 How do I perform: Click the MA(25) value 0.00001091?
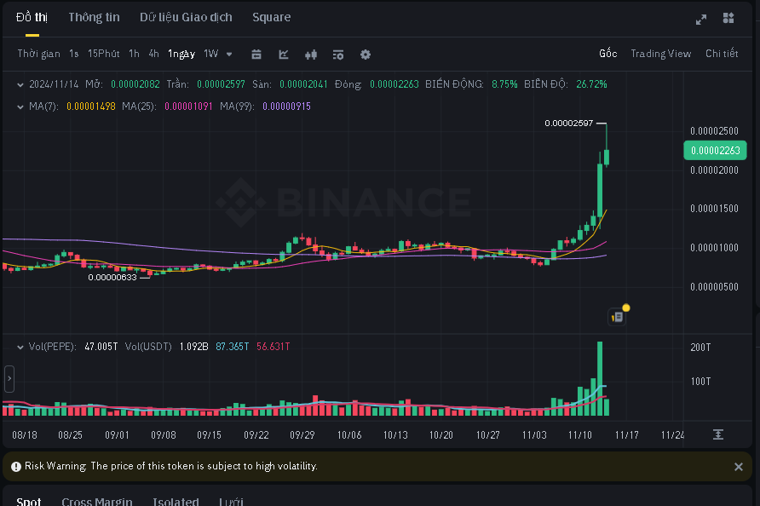pos(188,106)
